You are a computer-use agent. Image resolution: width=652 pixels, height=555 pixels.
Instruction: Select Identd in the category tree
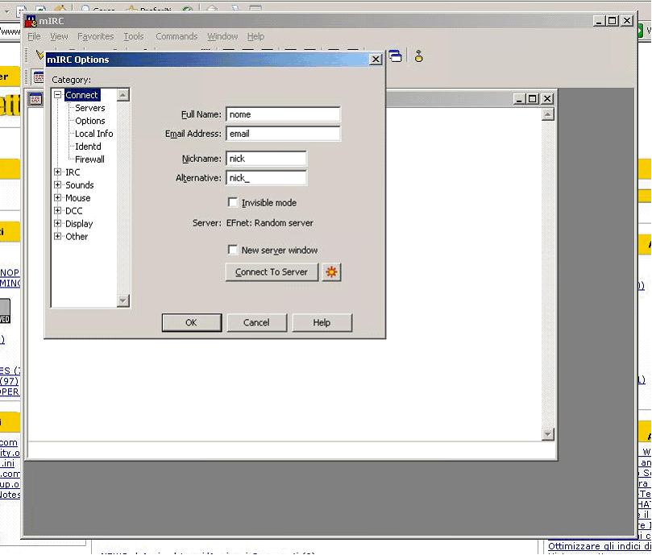click(x=88, y=147)
